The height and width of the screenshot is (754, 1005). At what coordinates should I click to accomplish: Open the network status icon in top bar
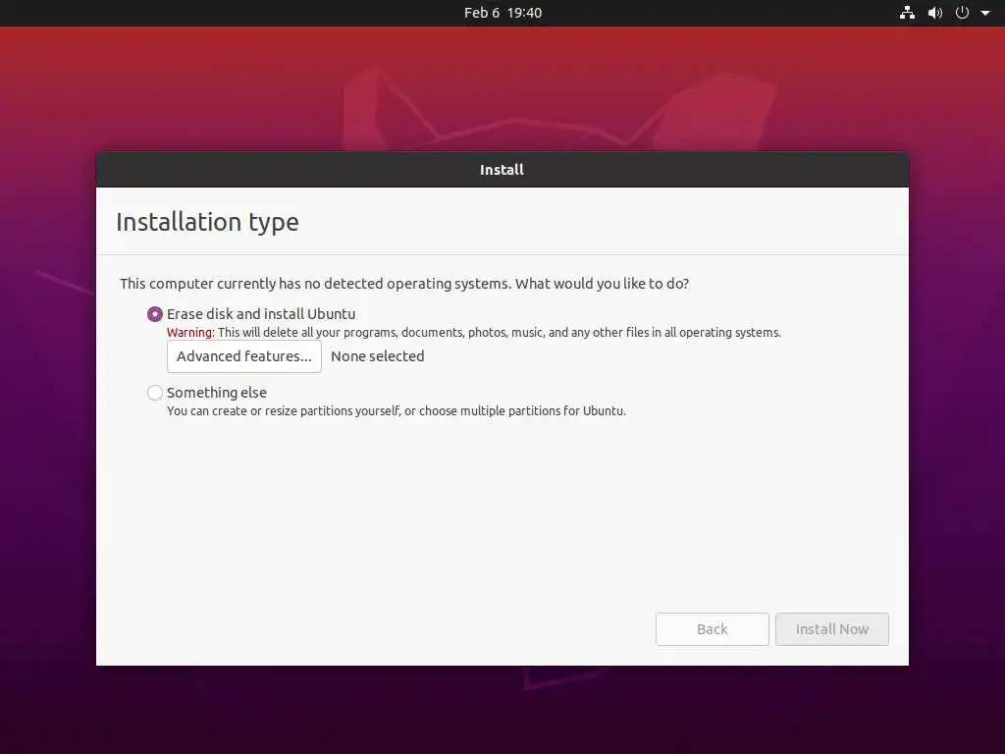(907, 13)
